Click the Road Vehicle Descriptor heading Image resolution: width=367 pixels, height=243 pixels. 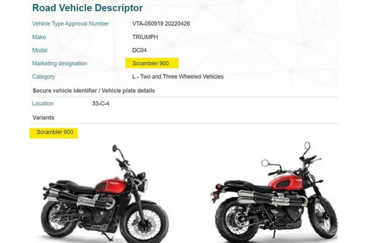(87, 8)
